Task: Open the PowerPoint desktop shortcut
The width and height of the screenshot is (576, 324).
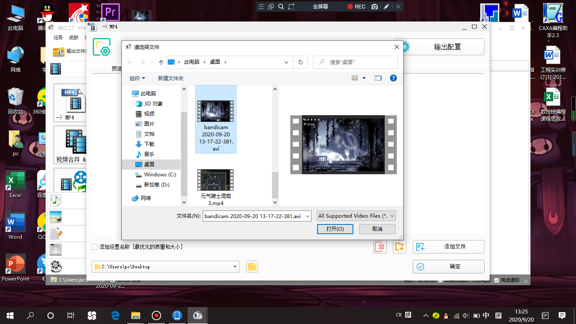Action: (16, 267)
